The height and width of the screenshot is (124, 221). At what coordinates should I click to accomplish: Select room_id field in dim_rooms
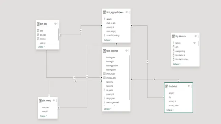coord(45,111)
